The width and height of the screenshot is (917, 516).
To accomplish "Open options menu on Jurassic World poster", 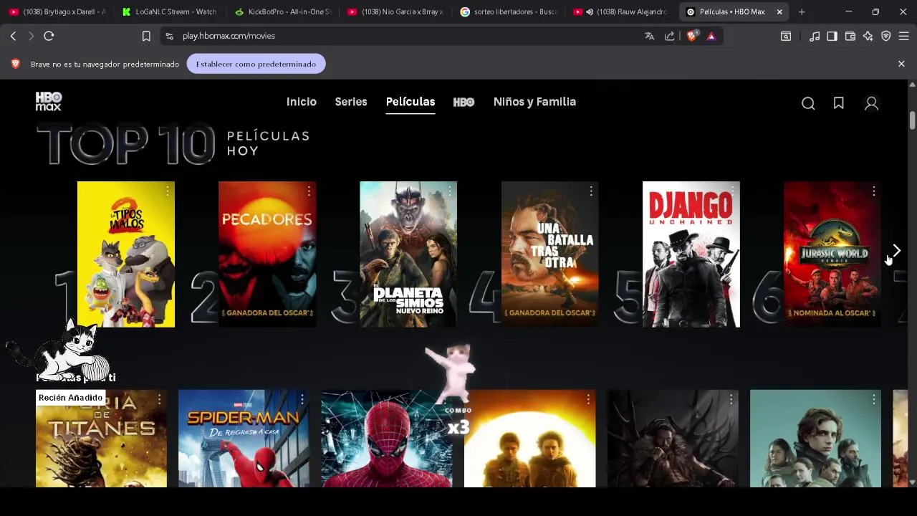I will [x=874, y=191].
